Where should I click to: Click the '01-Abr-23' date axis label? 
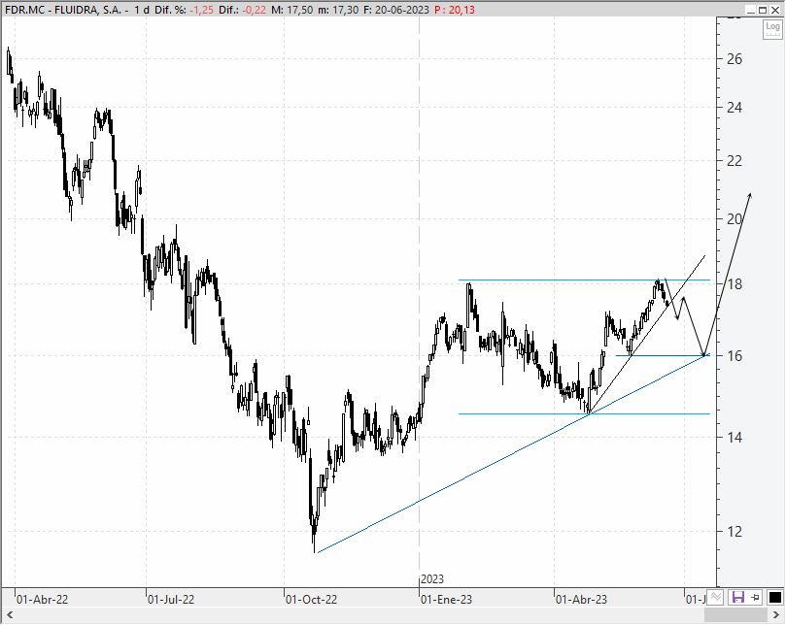581,599
